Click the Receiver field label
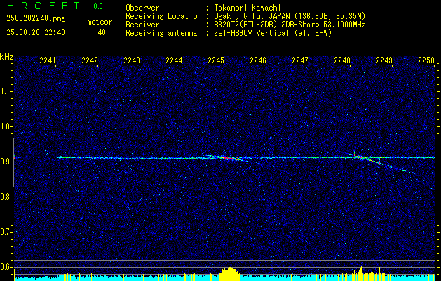441x281 pixels. pos(142,25)
